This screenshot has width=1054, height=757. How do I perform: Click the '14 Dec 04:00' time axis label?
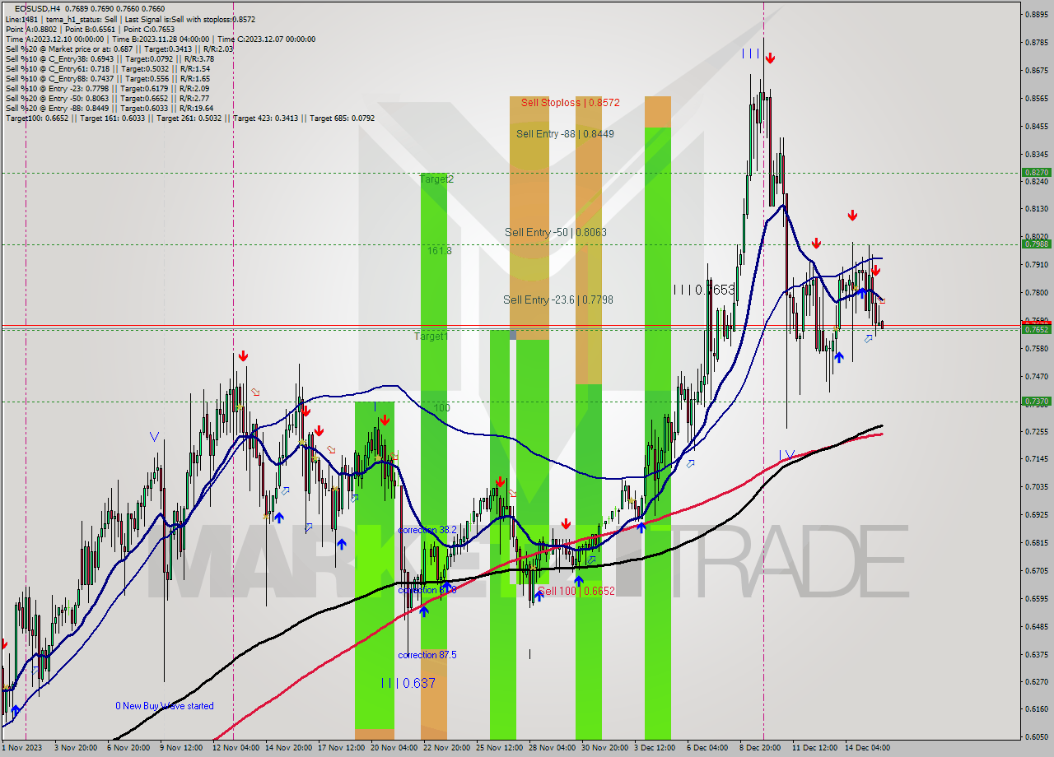pos(865,748)
